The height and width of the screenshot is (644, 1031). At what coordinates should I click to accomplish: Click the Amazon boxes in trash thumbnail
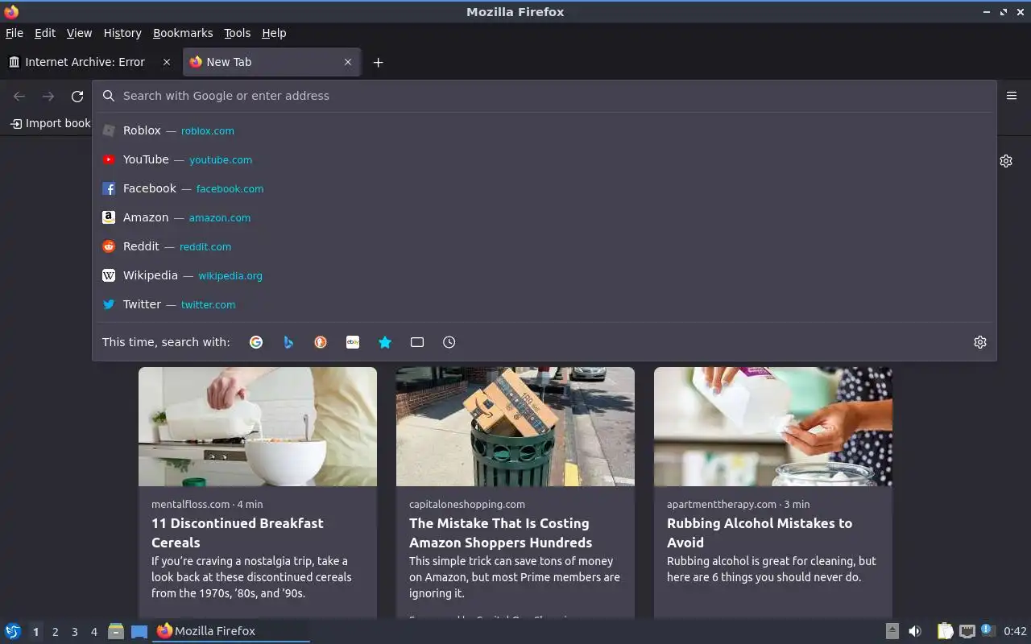515,427
